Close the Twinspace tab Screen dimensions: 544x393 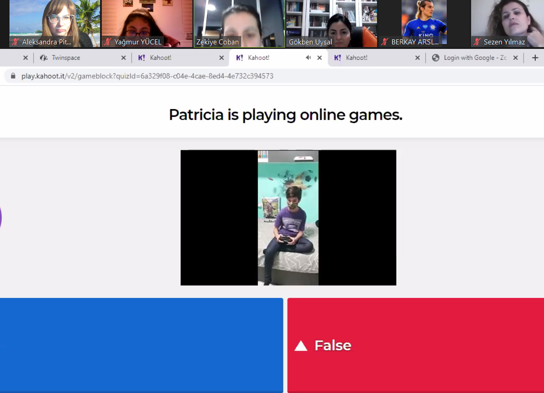(124, 58)
